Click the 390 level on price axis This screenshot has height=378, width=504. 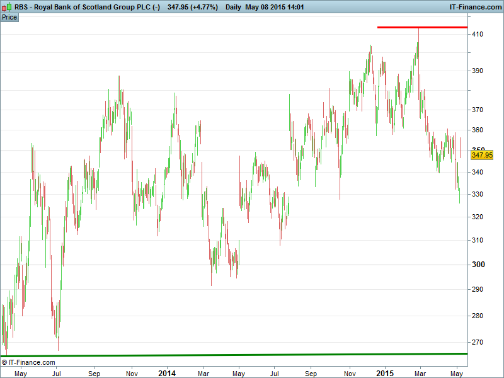[x=477, y=71]
